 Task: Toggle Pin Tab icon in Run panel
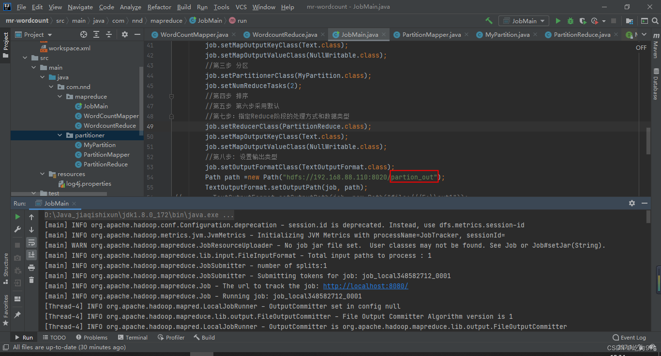click(x=17, y=314)
